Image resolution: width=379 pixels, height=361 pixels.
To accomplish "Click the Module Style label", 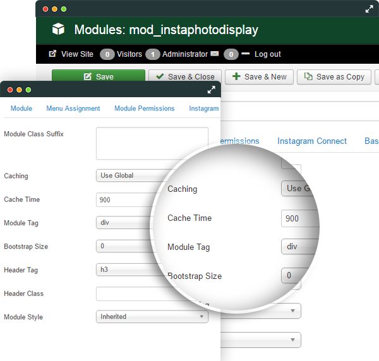I will pos(23,317).
